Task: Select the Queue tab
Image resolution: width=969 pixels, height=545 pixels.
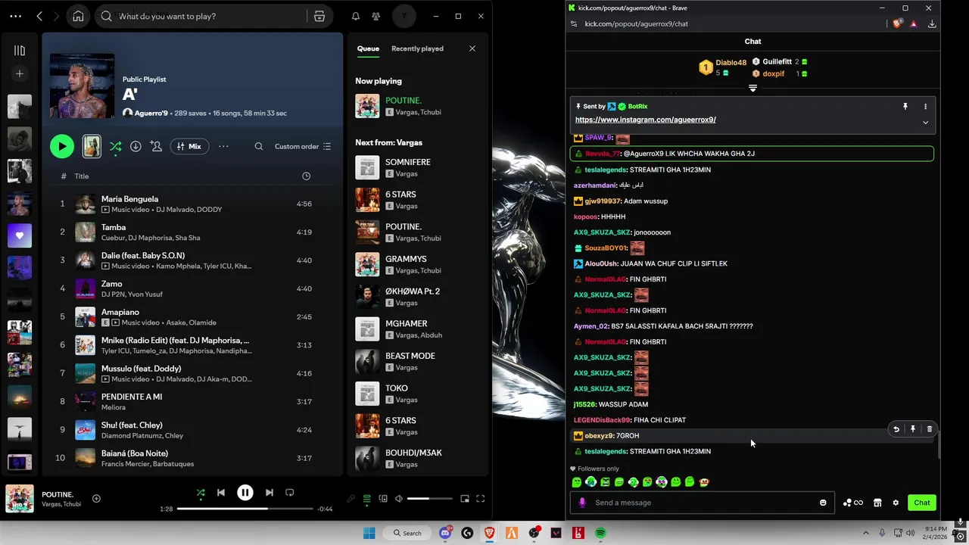Action: point(368,48)
